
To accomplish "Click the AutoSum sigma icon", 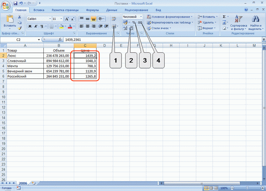I will point(224,16).
